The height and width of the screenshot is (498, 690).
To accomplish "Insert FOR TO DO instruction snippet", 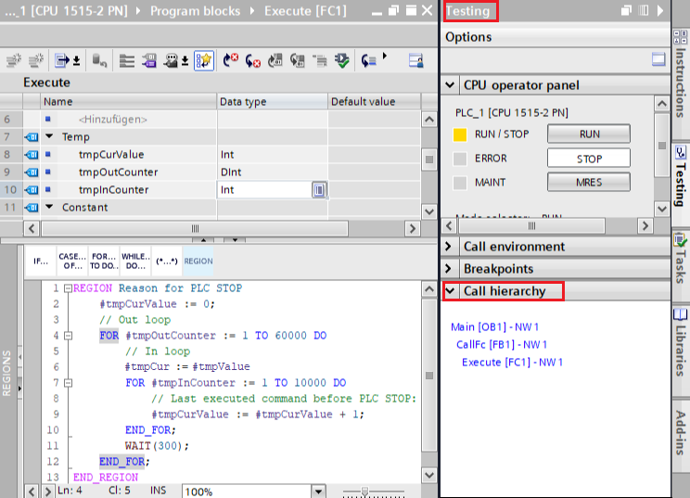I will pyautogui.click(x=104, y=261).
